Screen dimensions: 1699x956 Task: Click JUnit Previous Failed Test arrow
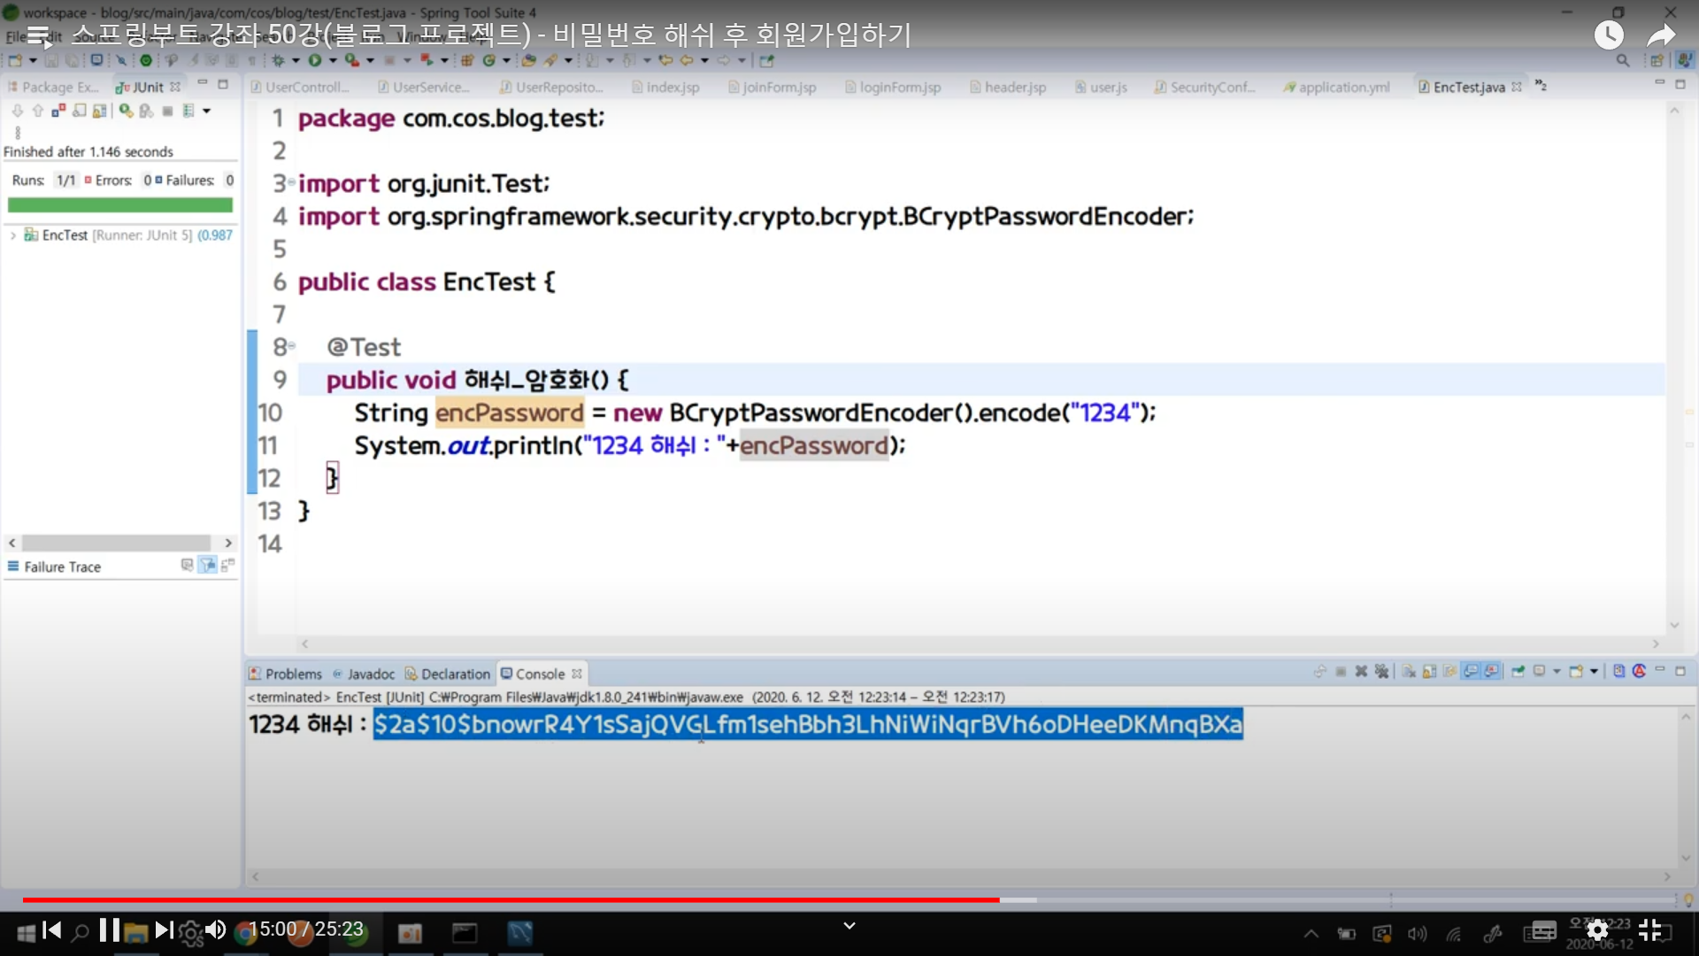click(38, 111)
